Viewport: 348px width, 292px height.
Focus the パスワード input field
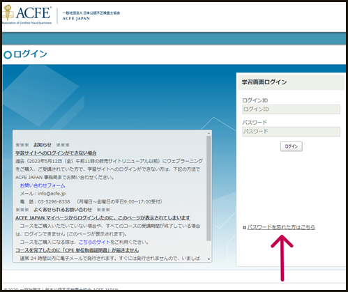[291, 132]
